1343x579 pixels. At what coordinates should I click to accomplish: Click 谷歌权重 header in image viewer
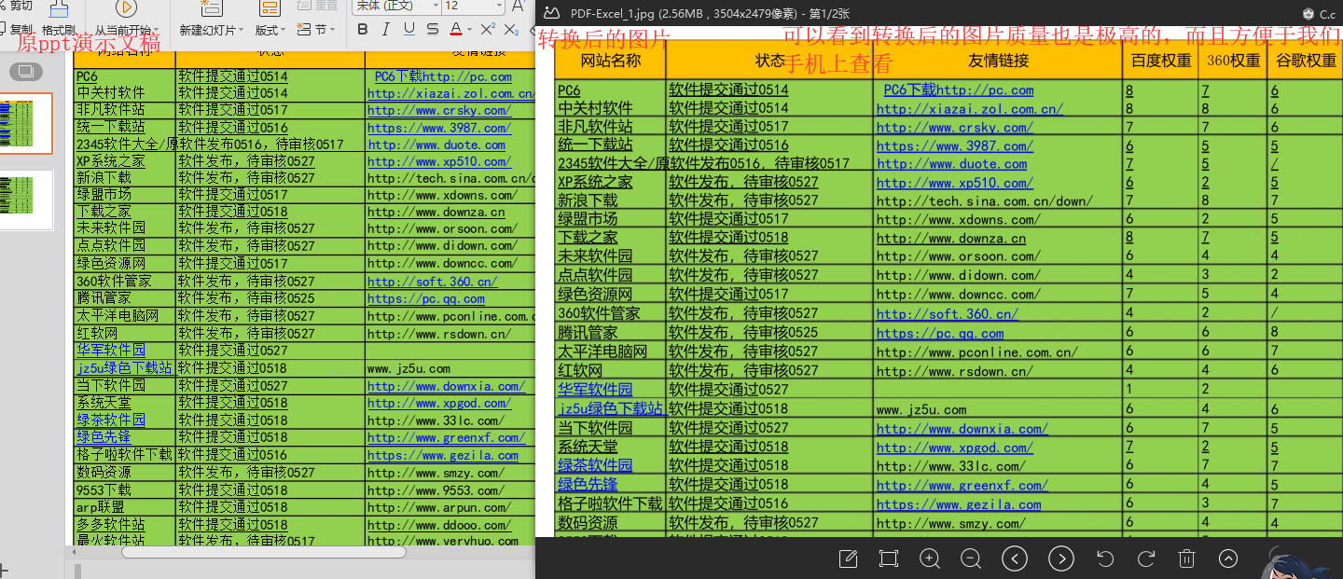point(1306,61)
